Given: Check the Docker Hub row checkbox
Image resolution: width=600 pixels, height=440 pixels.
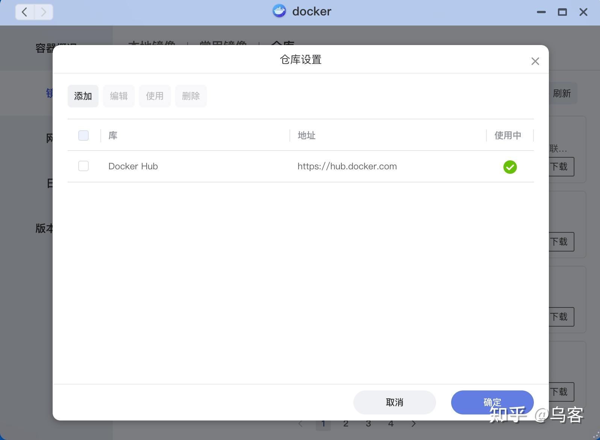Looking at the screenshot, I should [83, 166].
